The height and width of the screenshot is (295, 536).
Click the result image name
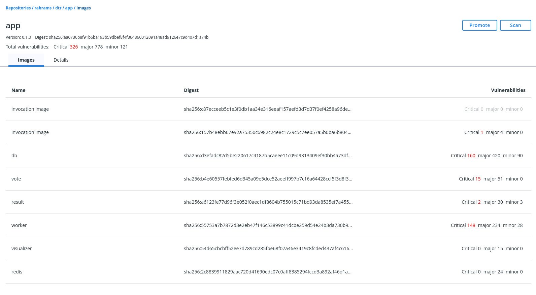18,202
